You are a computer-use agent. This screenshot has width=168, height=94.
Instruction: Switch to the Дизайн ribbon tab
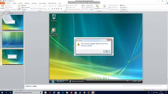pyautogui.click(x=20, y=3)
